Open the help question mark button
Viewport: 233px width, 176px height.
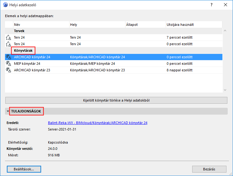pos(212,5)
